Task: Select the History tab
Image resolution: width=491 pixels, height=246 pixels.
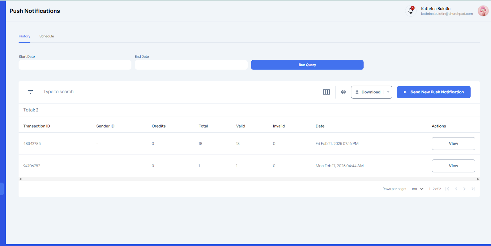Action: (x=25, y=36)
